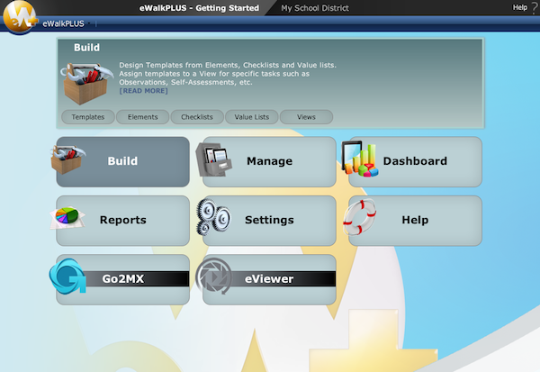Screen dimensions: 540x372
Task: Click the blue Go2MX arrow icon
Action: point(67,277)
